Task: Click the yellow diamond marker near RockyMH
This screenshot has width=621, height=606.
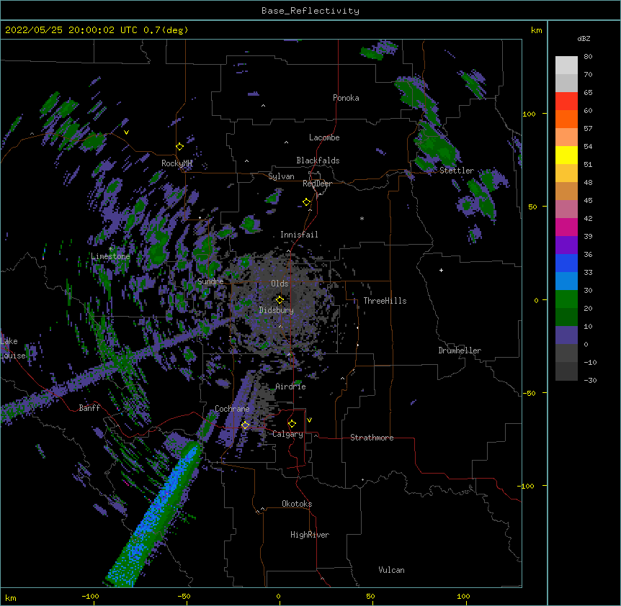Action: click(180, 147)
